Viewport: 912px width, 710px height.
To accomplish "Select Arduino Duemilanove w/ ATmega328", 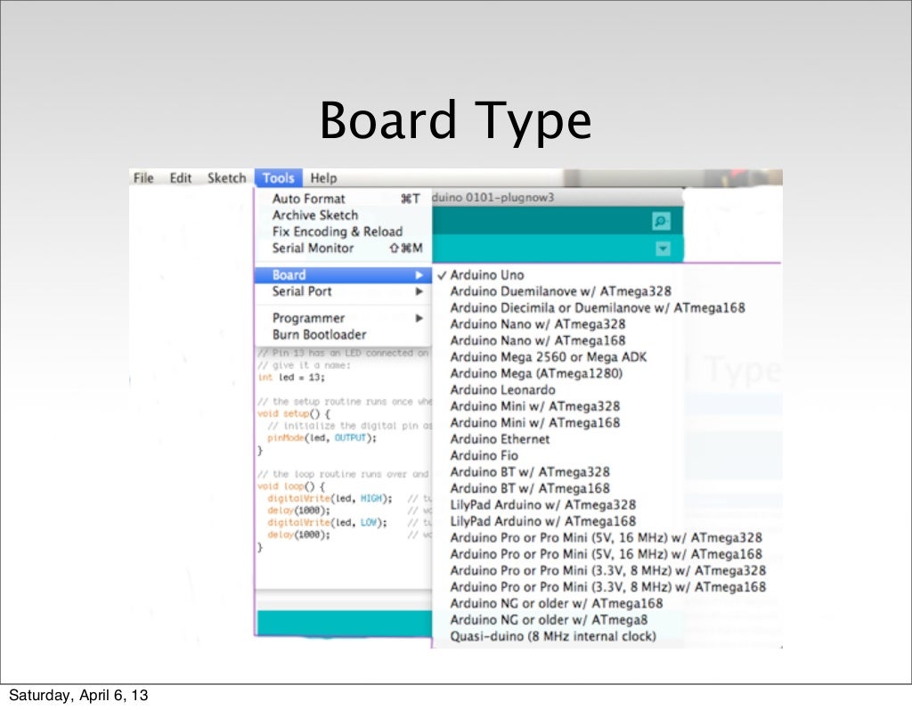I will coord(607,291).
